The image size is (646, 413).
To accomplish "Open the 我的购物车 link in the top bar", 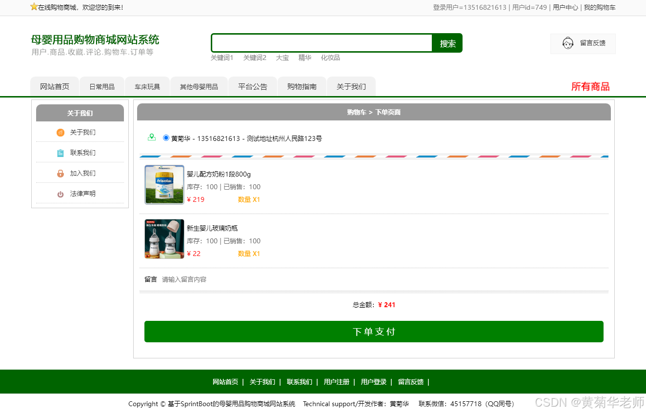I will [x=600, y=7].
